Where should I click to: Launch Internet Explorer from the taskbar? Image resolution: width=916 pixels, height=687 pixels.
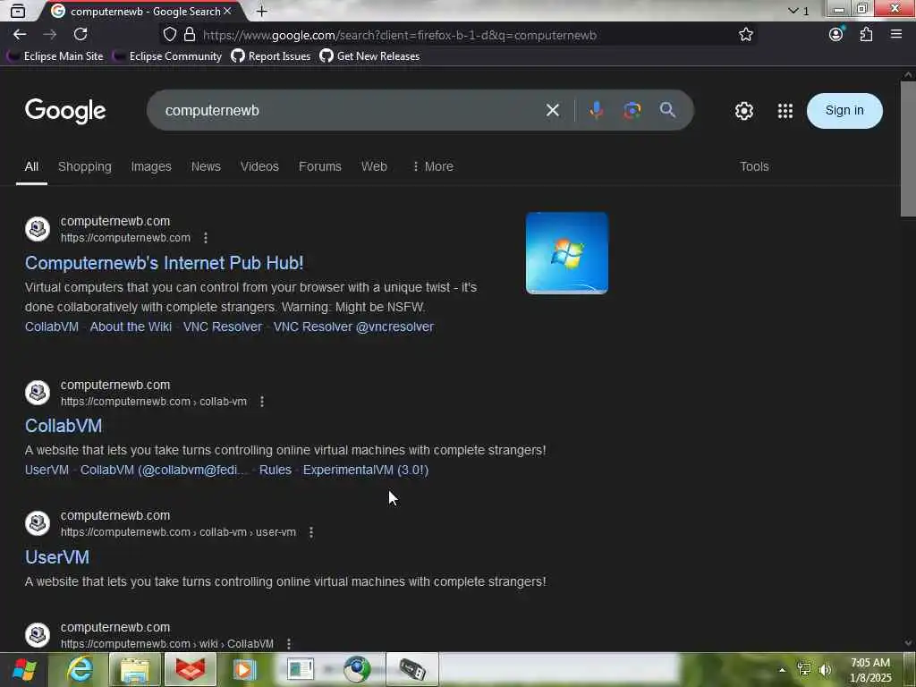80,669
